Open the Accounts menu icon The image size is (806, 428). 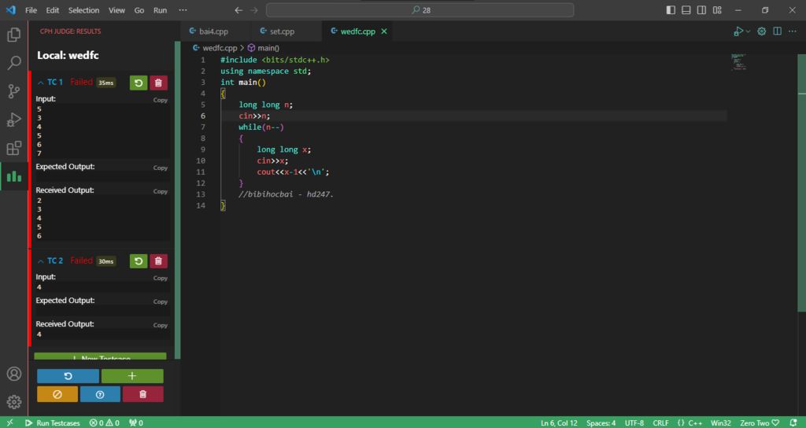pos(14,374)
